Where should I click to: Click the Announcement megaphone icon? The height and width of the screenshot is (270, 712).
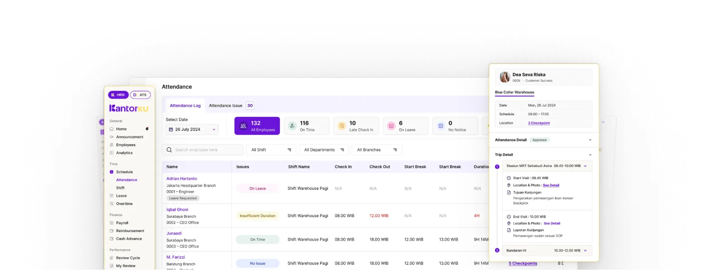click(x=111, y=137)
